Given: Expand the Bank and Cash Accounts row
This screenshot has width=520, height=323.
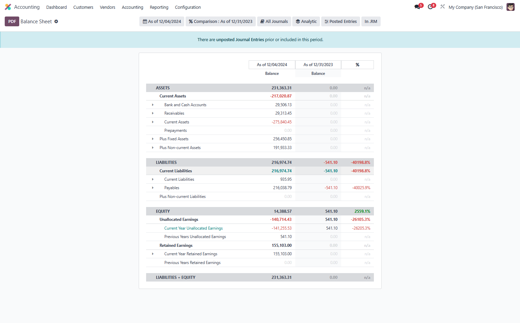Looking at the screenshot, I should pos(153,105).
